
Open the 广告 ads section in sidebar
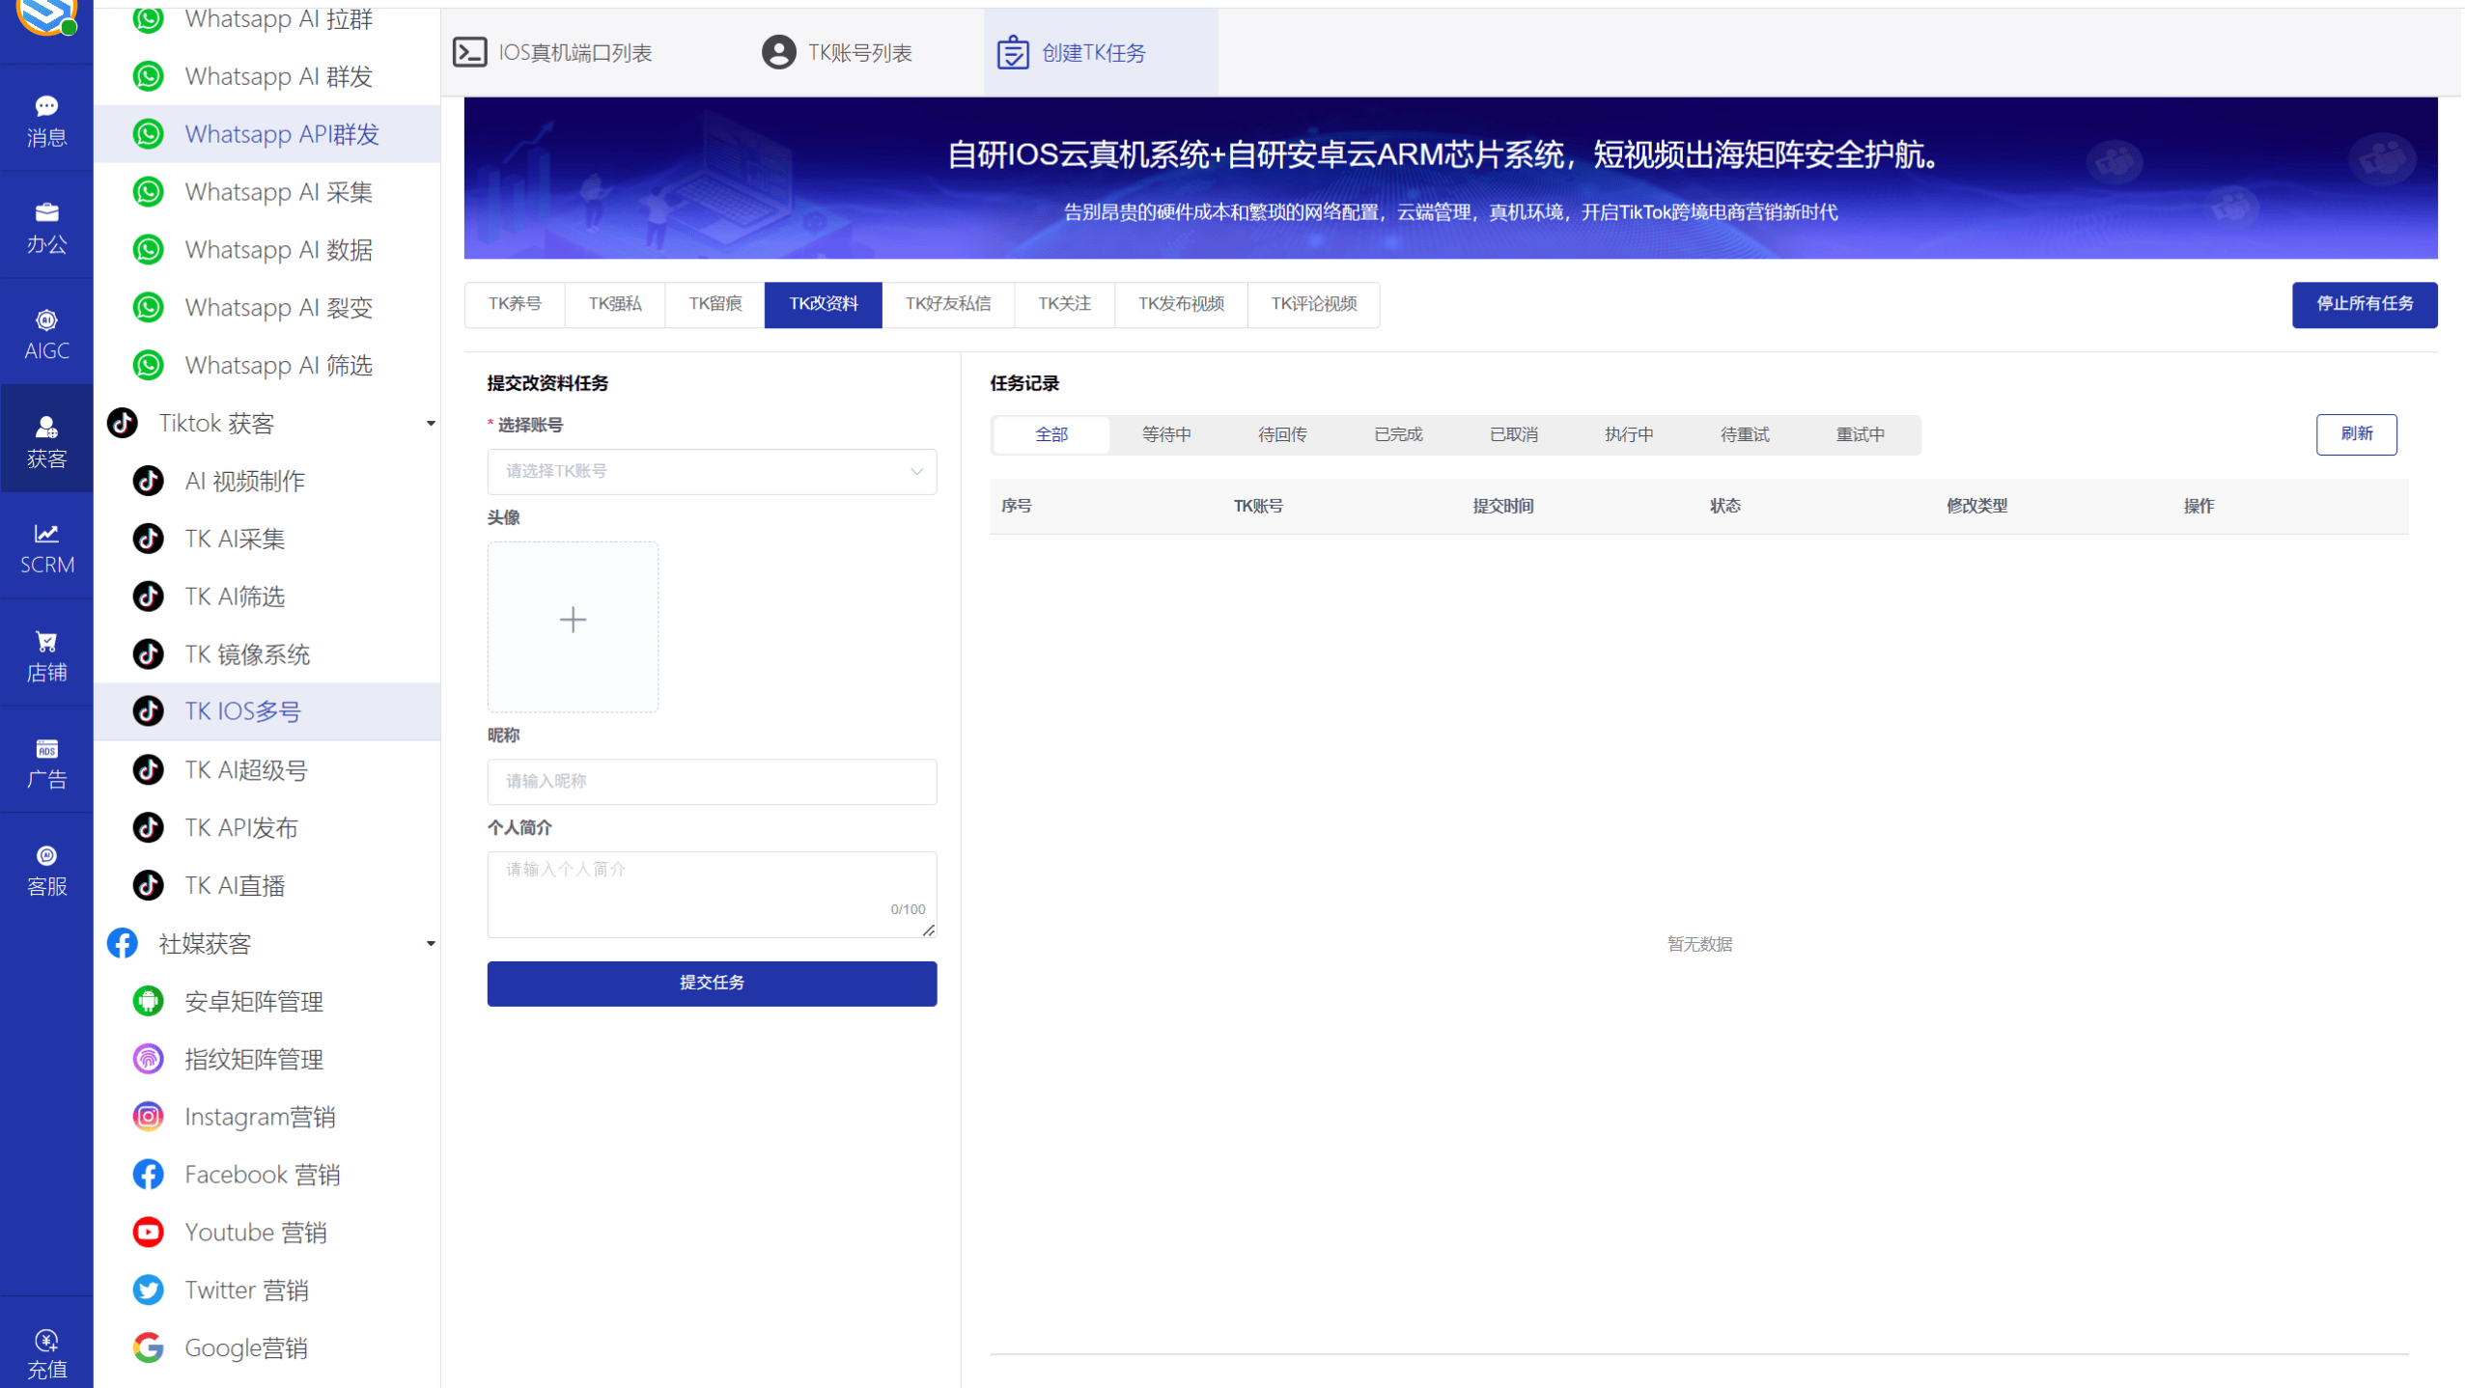tap(45, 762)
